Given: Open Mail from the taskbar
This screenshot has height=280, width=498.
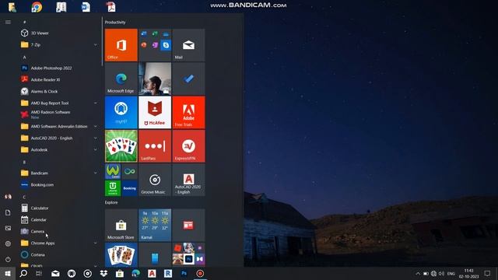Looking at the screenshot, I should [x=55, y=273].
